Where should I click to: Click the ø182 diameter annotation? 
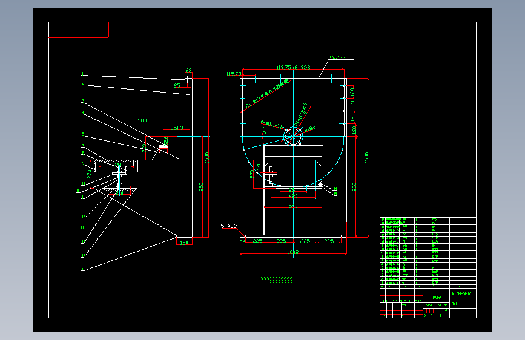(x=309, y=129)
